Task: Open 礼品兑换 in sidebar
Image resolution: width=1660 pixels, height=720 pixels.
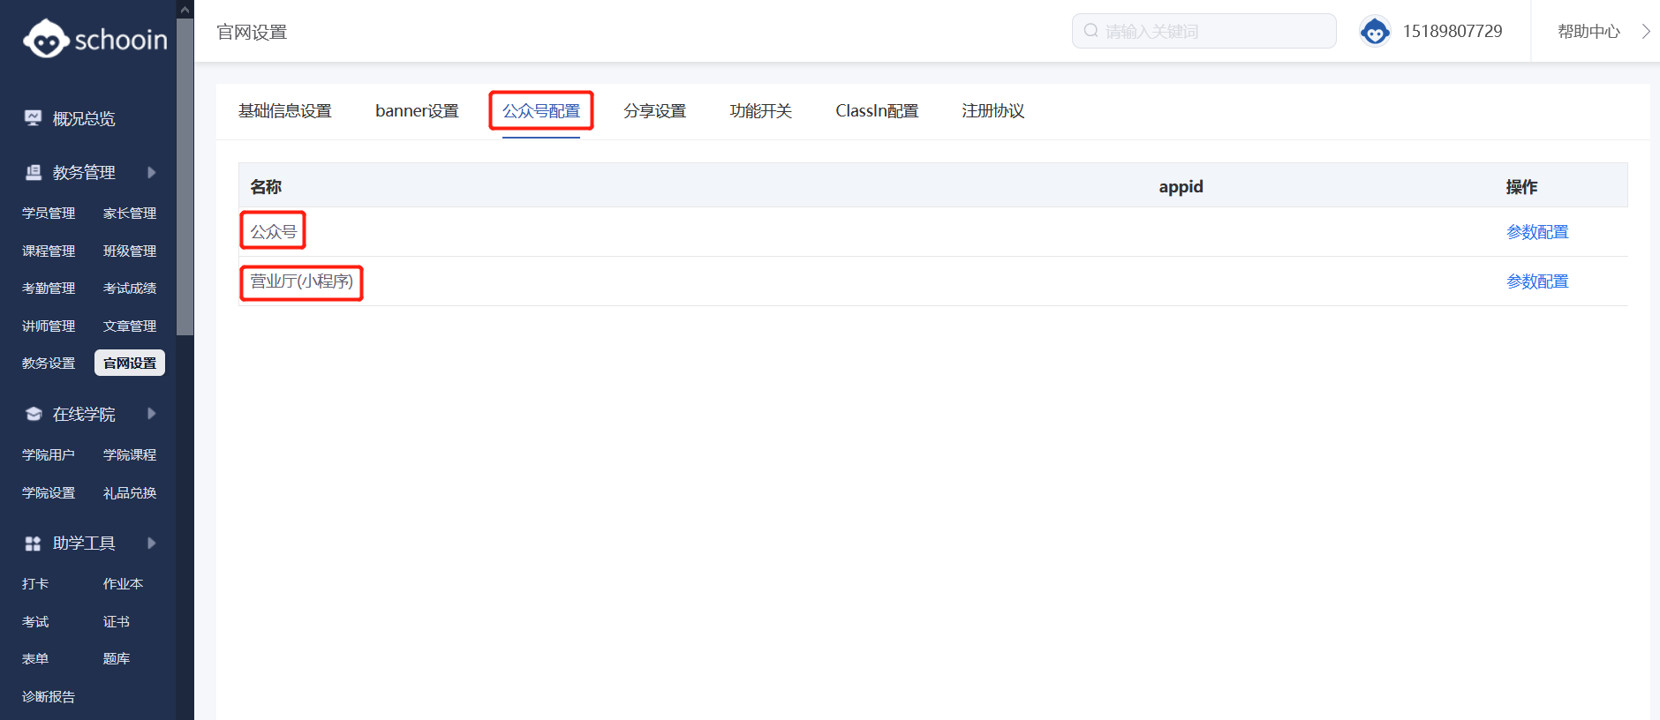Action: [x=130, y=493]
